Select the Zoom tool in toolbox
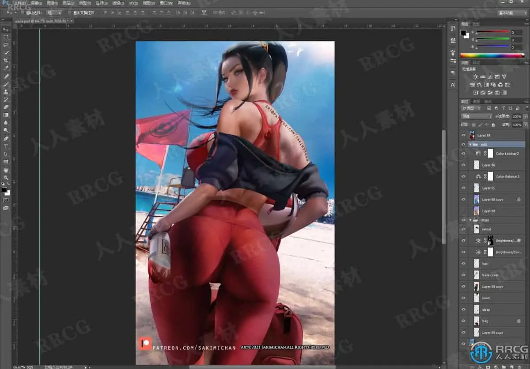The image size is (530, 369). (6, 177)
